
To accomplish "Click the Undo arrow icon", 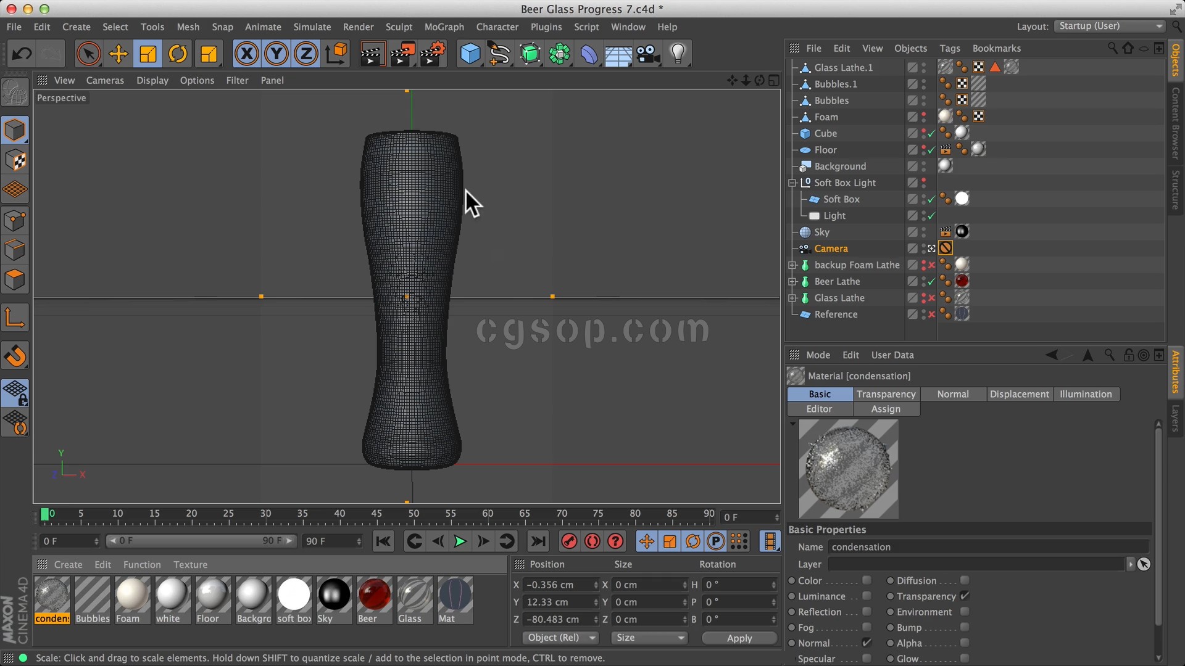I will (x=22, y=54).
